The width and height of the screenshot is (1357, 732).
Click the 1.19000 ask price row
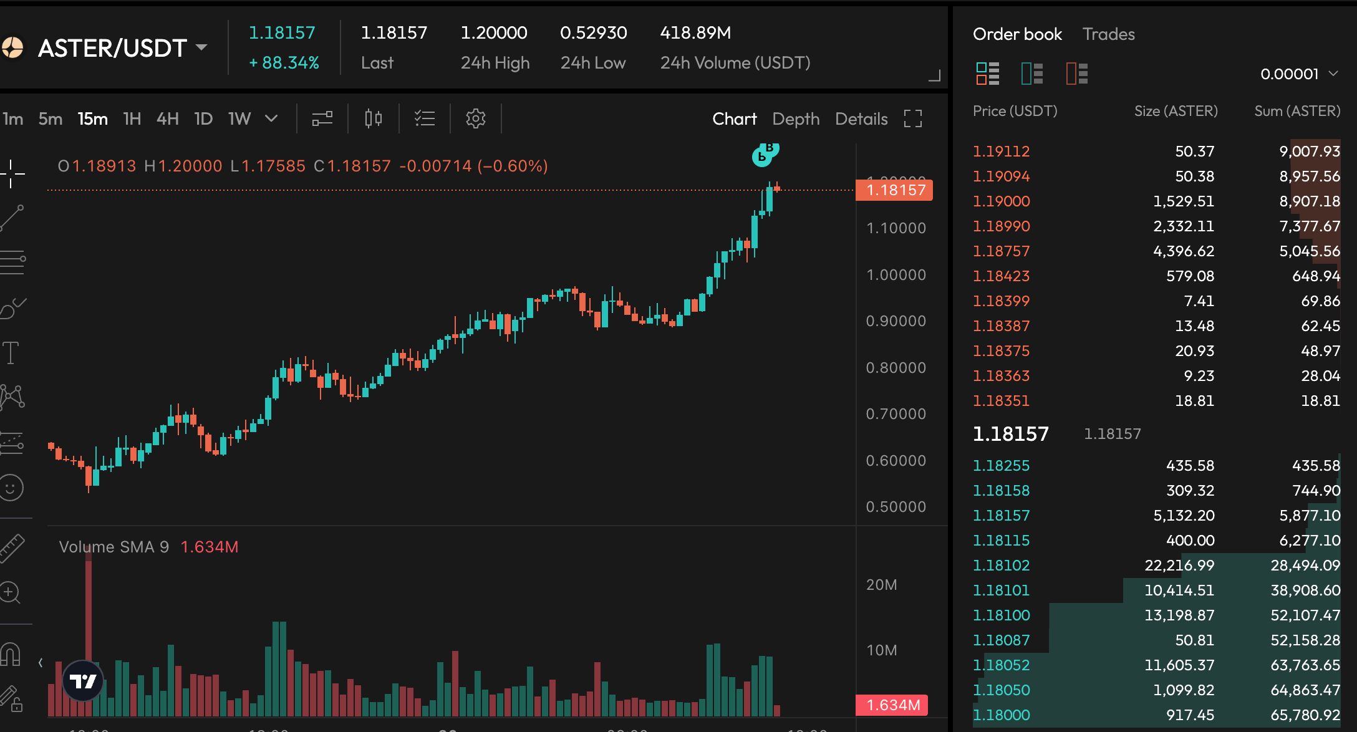coord(1002,201)
